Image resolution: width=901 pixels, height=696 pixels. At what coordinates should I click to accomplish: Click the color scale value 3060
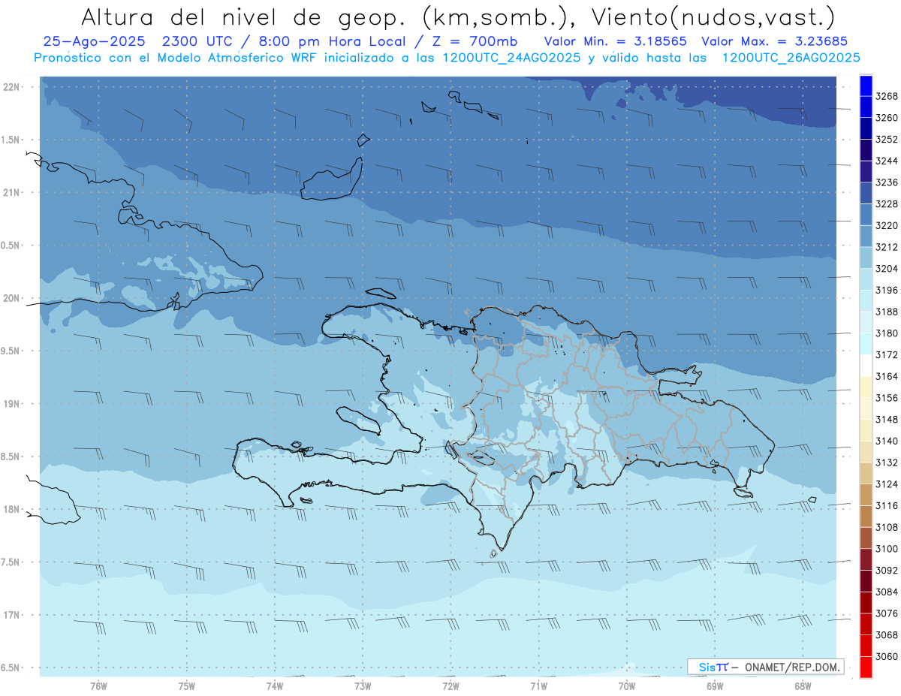[887, 656]
